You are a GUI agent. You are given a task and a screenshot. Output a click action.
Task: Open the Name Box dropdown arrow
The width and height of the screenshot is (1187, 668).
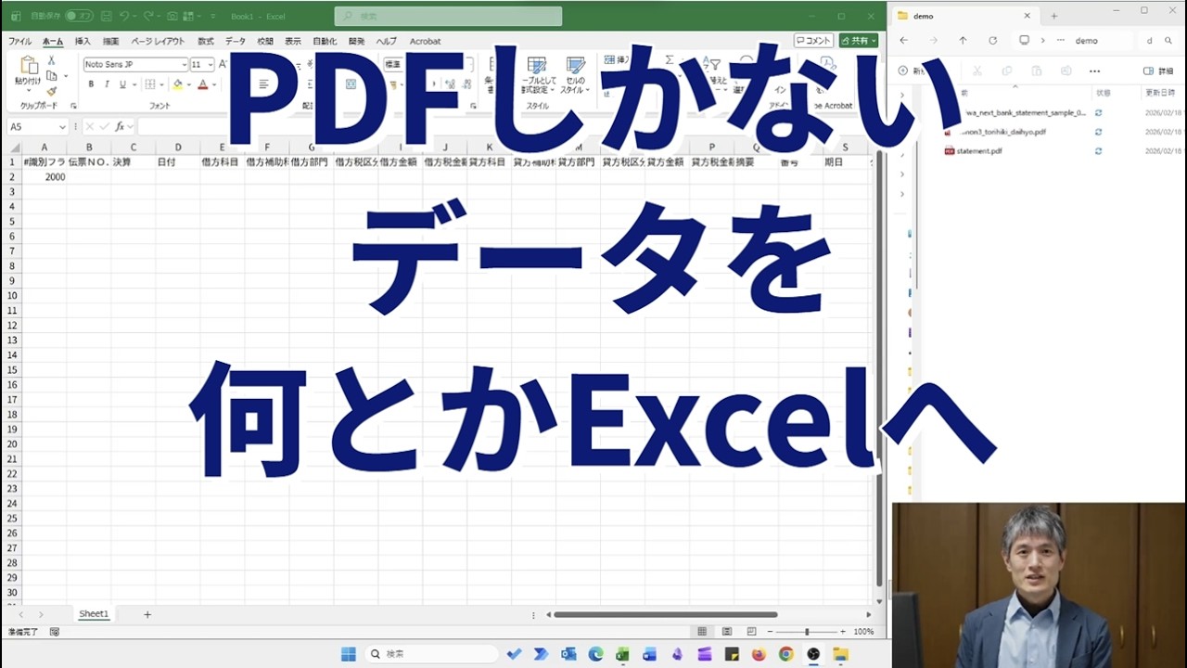pyautogui.click(x=62, y=126)
